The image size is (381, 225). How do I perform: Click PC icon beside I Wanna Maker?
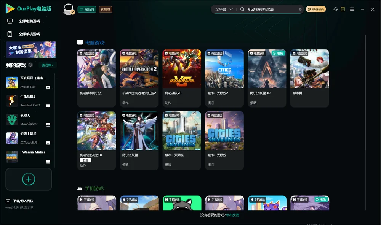tap(48, 162)
